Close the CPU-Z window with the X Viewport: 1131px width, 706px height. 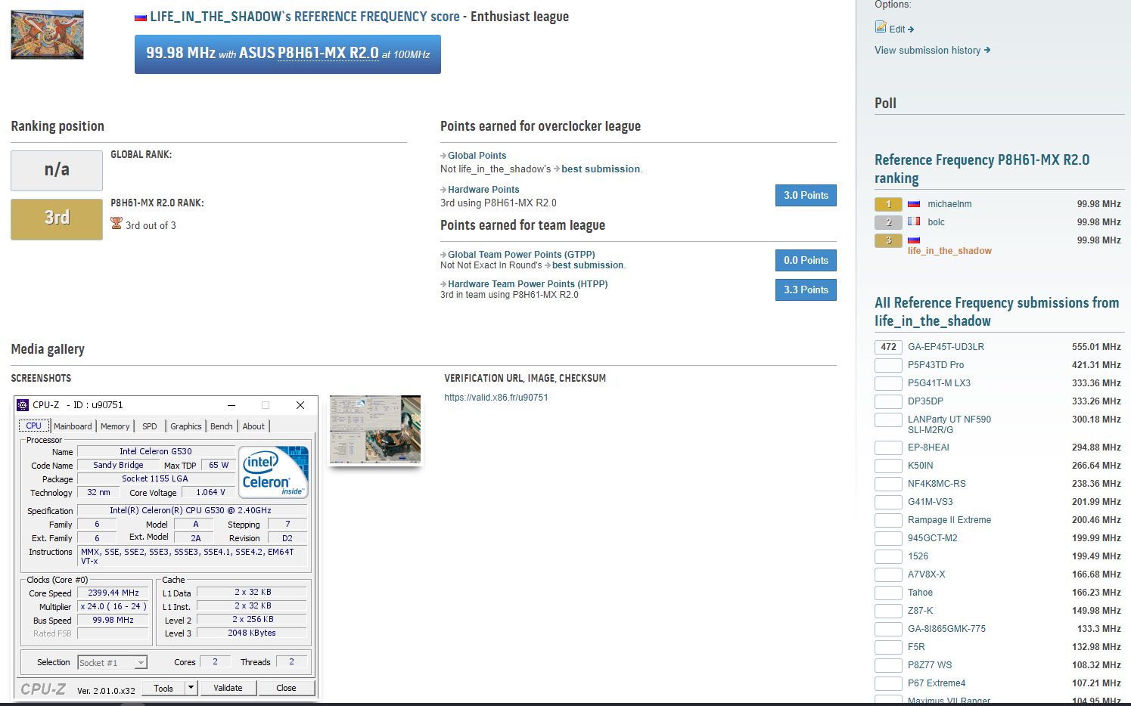[300, 405]
